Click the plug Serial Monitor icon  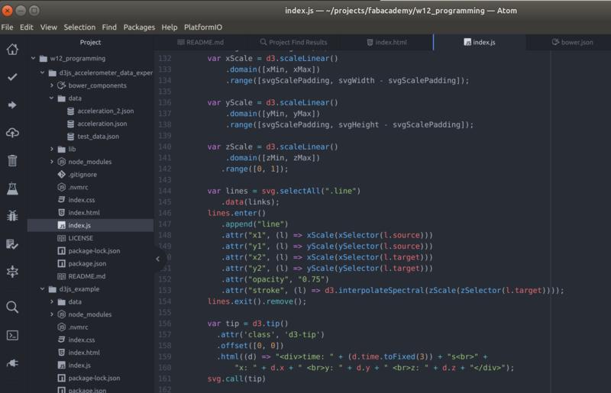pos(12,363)
